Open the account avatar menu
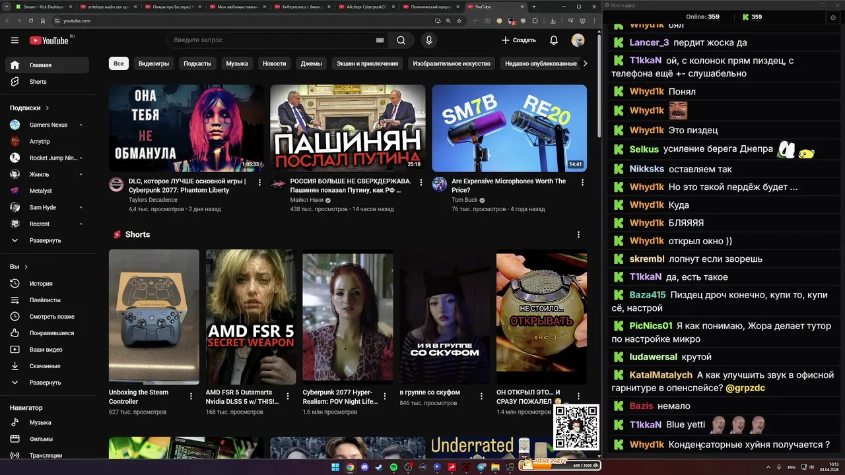845x475 pixels. tap(578, 40)
